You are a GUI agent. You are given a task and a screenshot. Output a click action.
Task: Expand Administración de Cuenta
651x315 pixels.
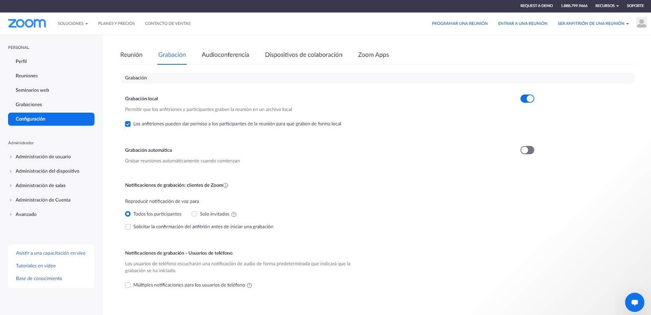43,200
